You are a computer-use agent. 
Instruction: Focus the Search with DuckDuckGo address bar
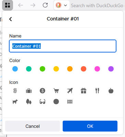click(x=98, y=5)
